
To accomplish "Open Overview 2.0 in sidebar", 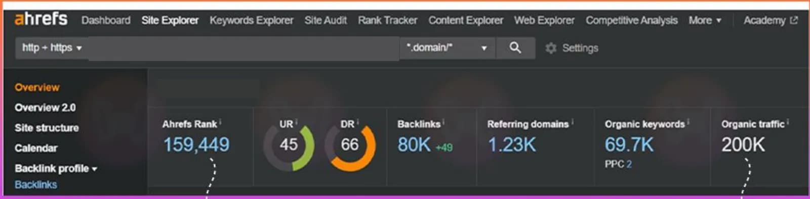I will 45,108.
